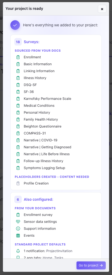Select the Karnofsky Performance Scale survey
Viewport: 112px width, 275px height.
[x=48, y=98]
